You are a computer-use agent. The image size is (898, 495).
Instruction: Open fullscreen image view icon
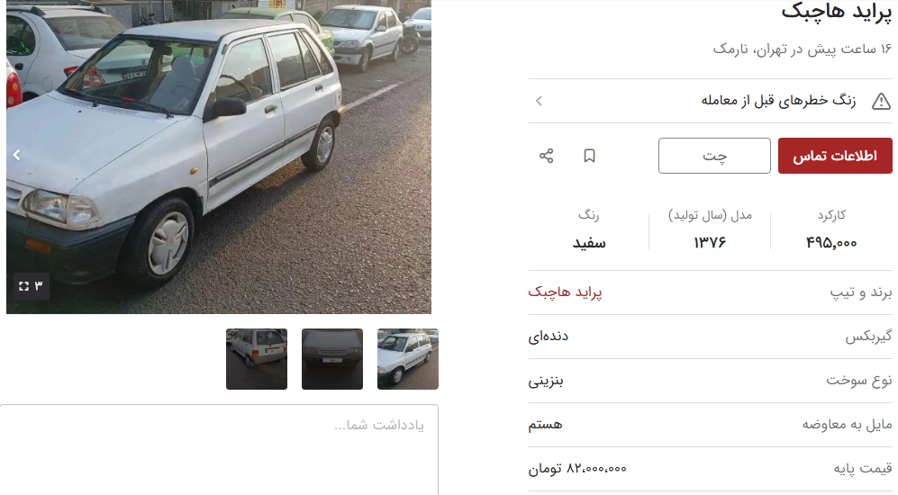pos(24,285)
